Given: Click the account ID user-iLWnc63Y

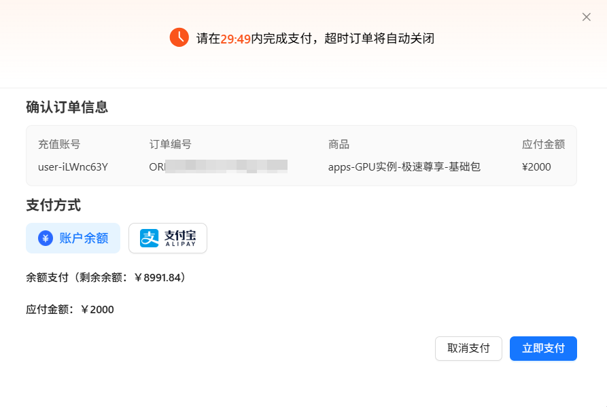Looking at the screenshot, I should pyautogui.click(x=73, y=166).
